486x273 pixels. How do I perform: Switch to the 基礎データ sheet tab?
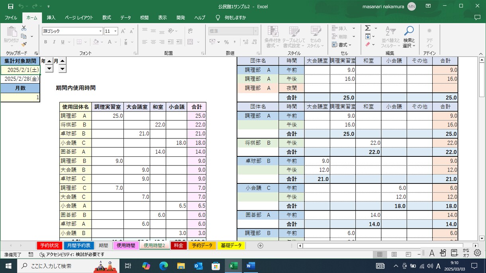click(231, 246)
